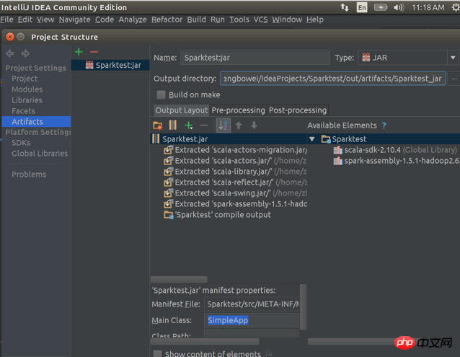The height and width of the screenshot is (357, 460).
Task: Navigate forward with right arrow
Action: tap(25, 53)
